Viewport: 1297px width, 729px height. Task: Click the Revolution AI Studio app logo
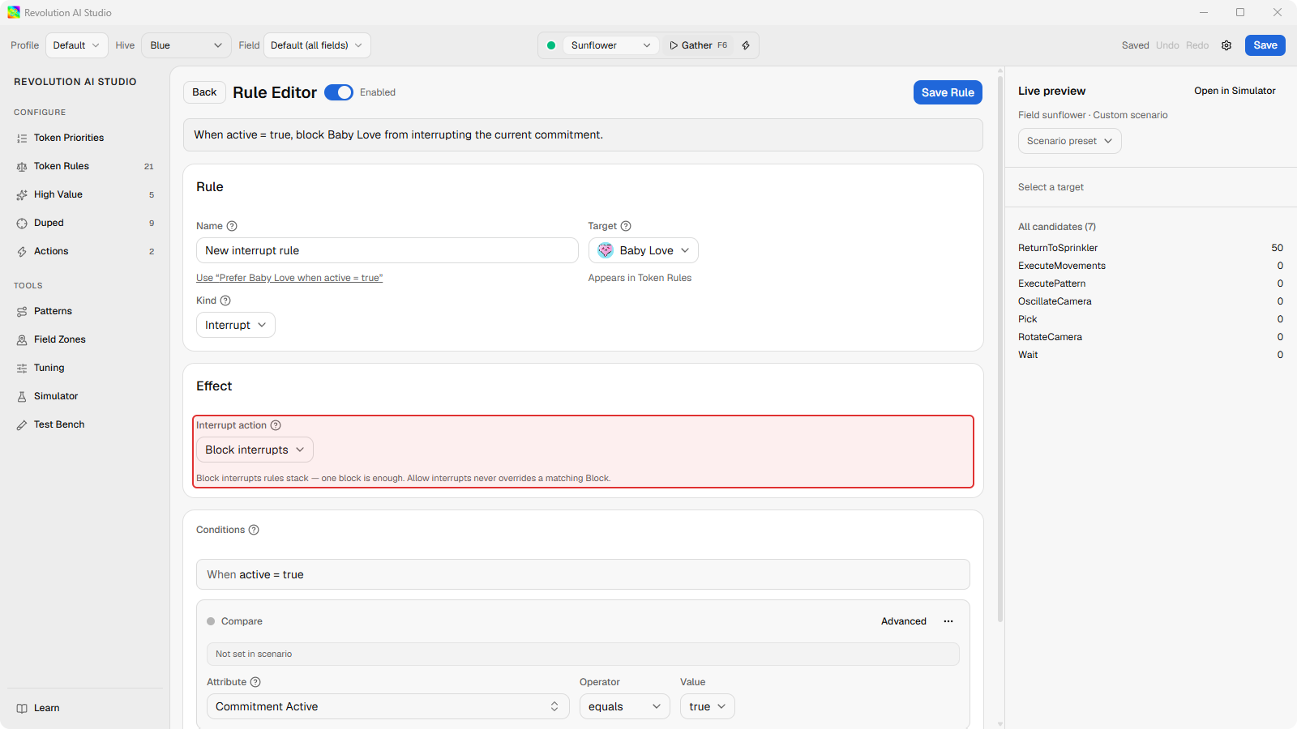14,12
